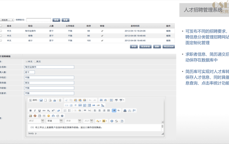Open the Find binoculars icon
The height and width of the screenshot is (144, 229).
coord(101,100)
